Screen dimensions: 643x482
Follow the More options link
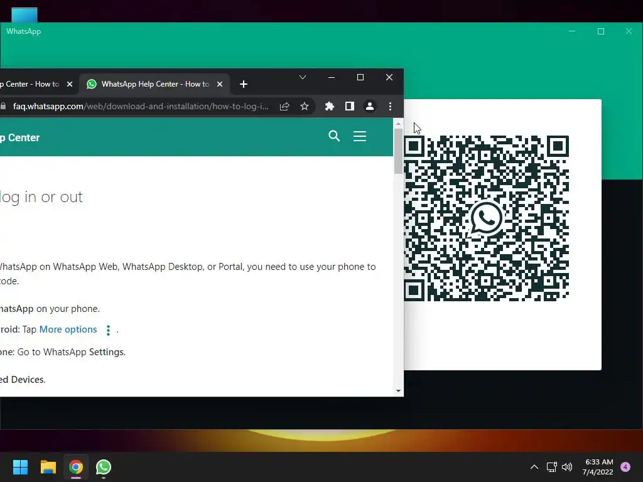68,329
